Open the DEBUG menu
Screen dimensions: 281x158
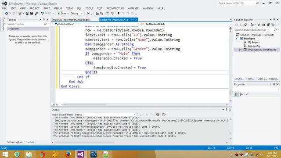click(58, 8)
